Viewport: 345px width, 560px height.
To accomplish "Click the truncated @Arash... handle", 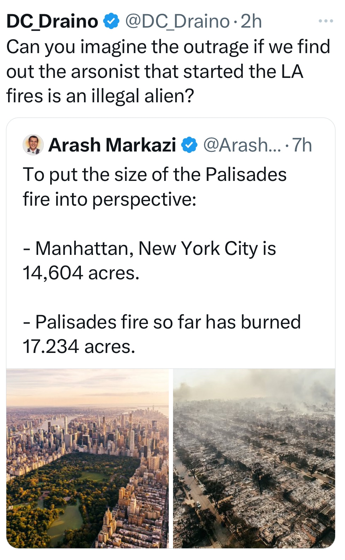I will click(x=242, y=145).
